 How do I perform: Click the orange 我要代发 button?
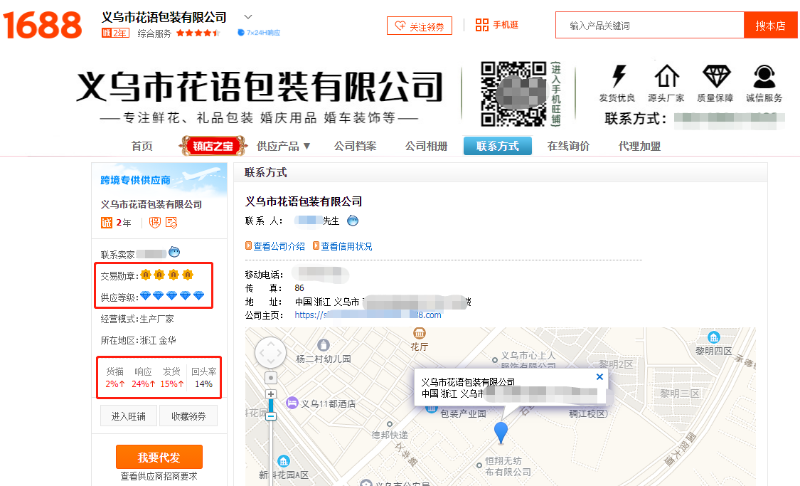point(159,457)
